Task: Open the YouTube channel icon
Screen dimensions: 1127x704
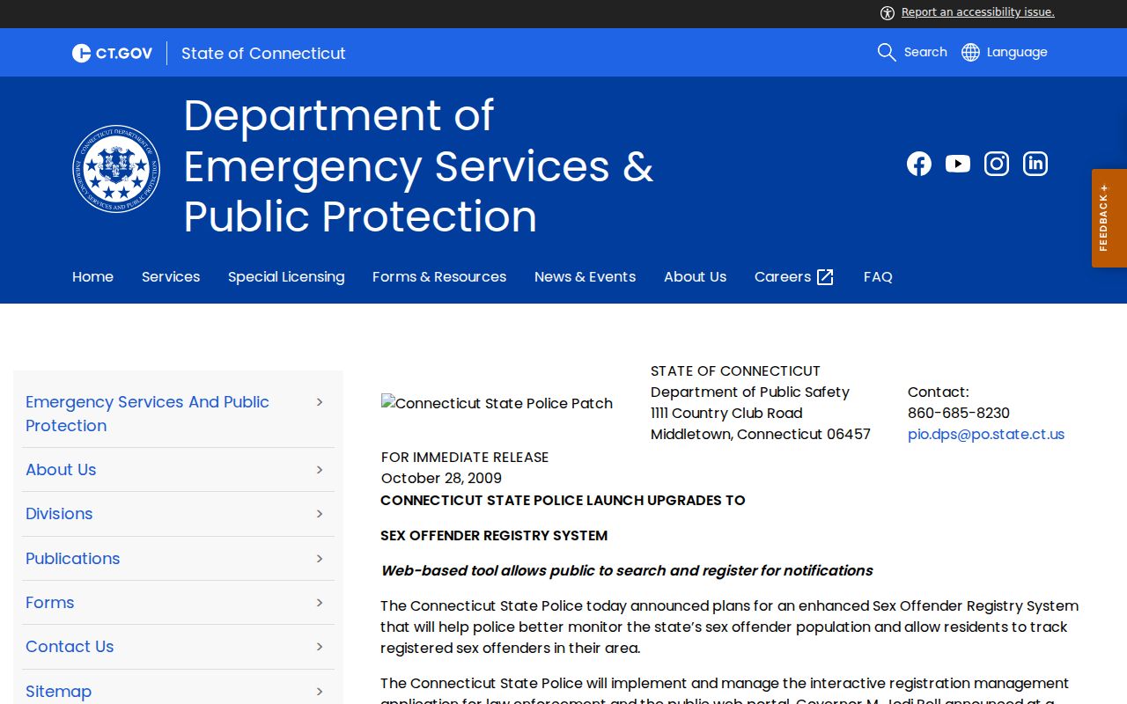Action: coord(958,164)
